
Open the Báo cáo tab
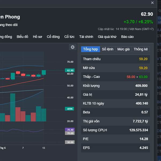(127, 37)
